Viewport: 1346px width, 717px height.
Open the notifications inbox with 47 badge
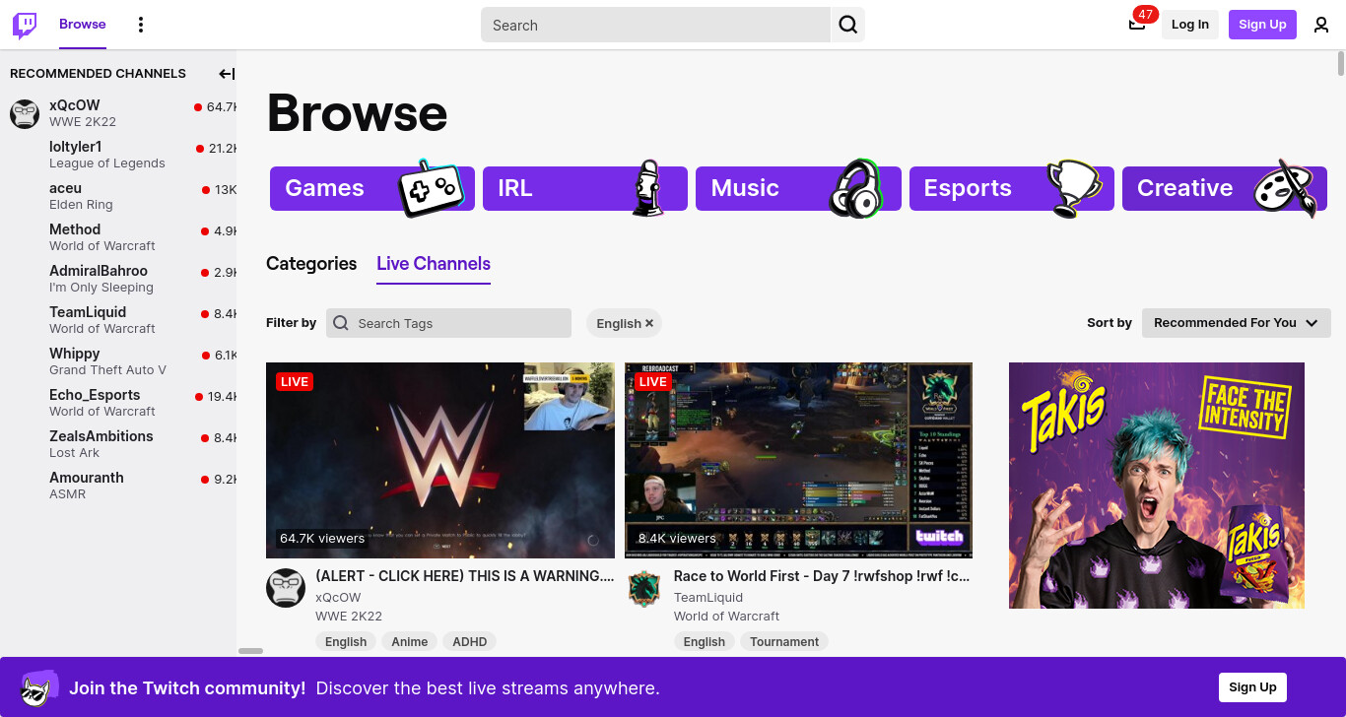coord(1137,24)
